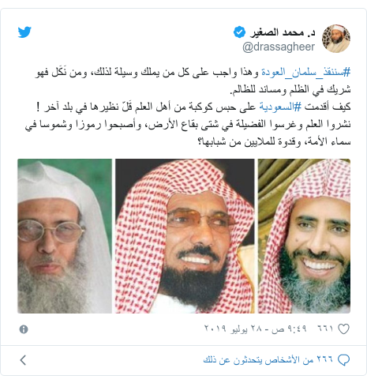Image resolution: width=367 pixels, height=383 pixels.
Task: Follow the hashtag #السعودية
Action: tap(280, 107)
